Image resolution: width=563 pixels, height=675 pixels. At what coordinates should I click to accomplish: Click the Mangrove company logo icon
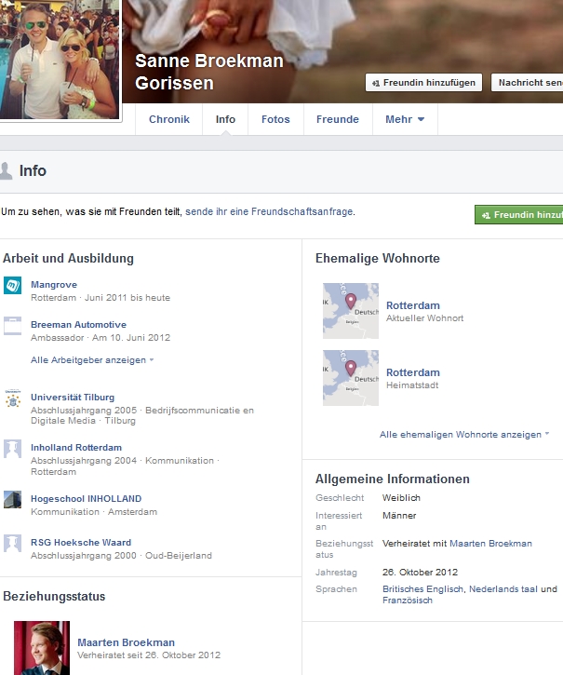[x=12, y=286]
